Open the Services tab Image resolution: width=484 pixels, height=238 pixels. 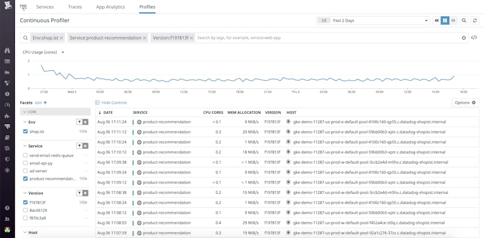point(45,7)
